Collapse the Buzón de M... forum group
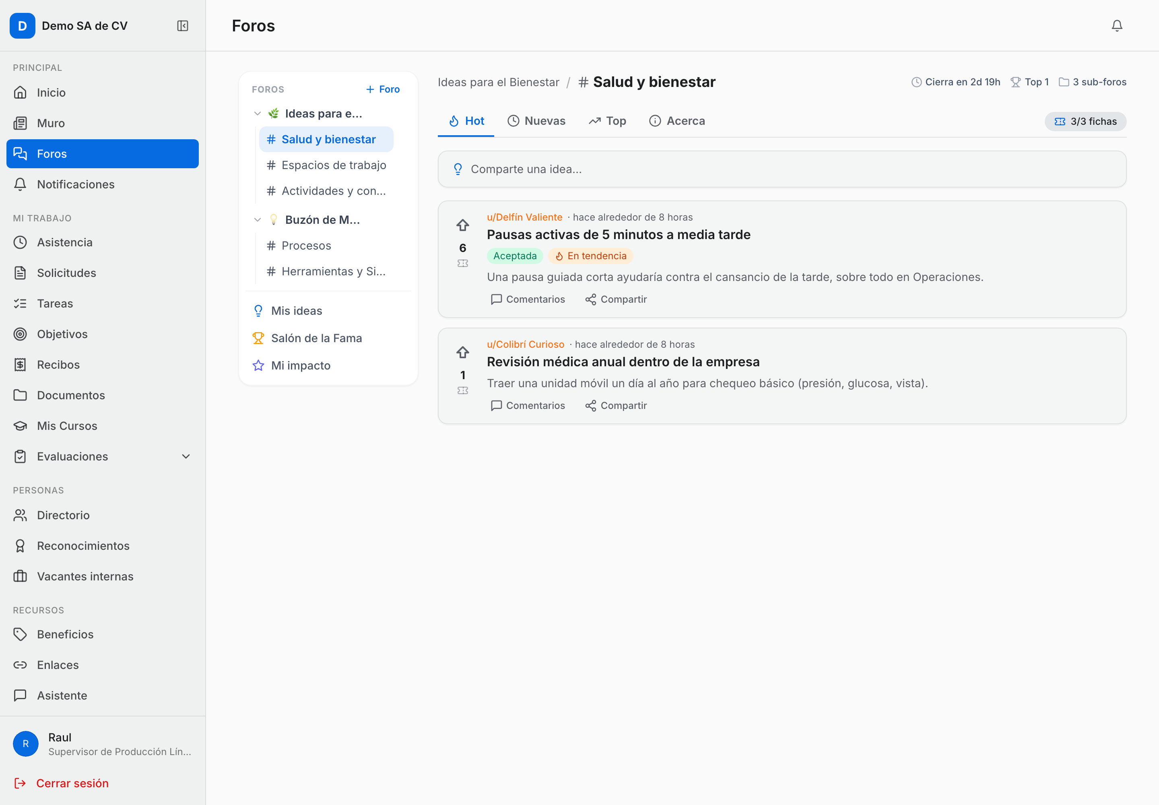Viewport: 1159px width, 805px height. click(257, 219)
